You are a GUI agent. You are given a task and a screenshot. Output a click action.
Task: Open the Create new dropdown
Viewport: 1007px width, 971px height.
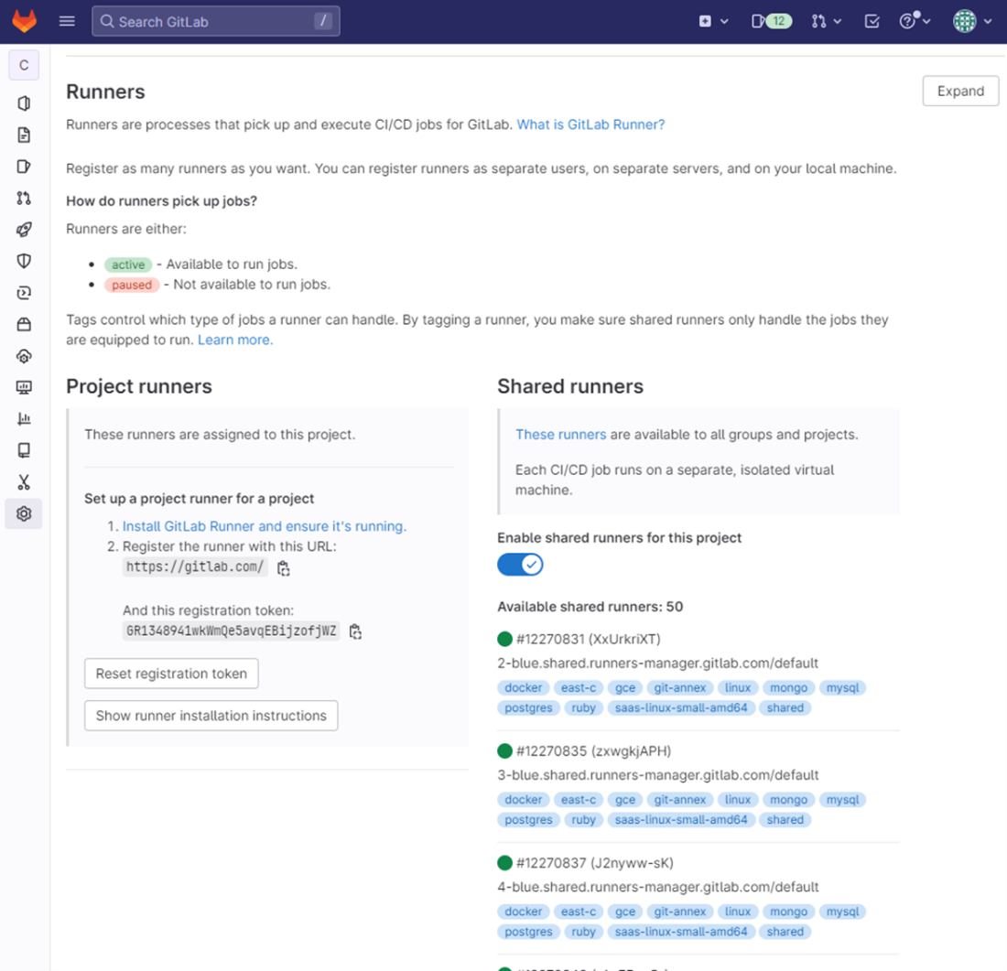(x=713, y=21)
